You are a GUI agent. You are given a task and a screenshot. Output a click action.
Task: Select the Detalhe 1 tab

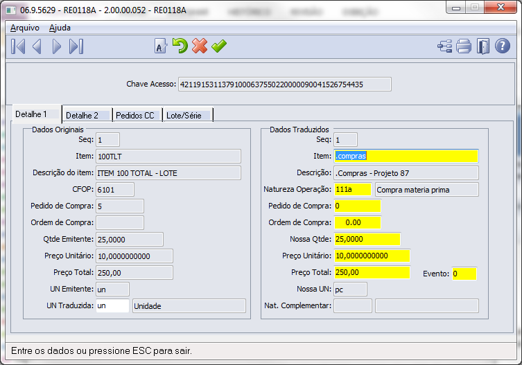coord(37,114)
